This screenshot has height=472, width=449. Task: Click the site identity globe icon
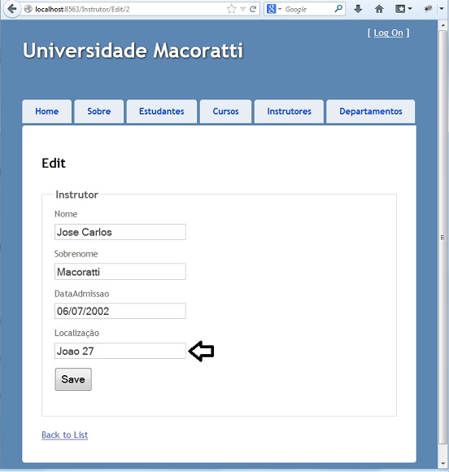point(28,9)
